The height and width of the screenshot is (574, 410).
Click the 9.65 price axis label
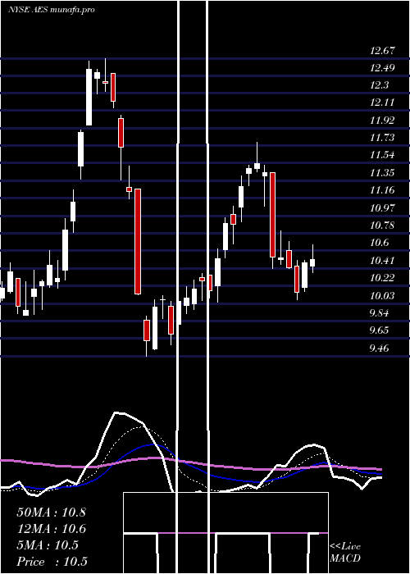click(379, 330)
